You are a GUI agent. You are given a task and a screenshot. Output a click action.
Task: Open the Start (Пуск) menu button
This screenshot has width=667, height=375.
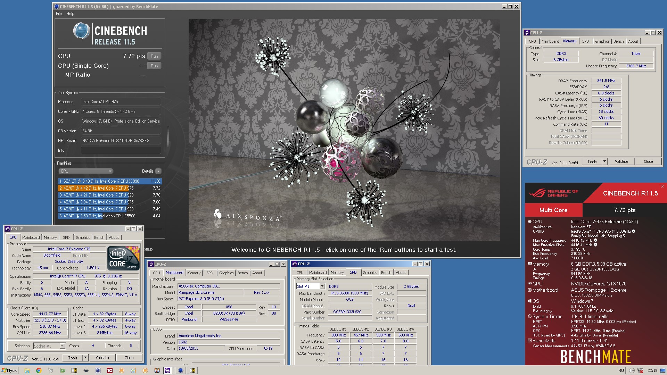tap(9, 370)
